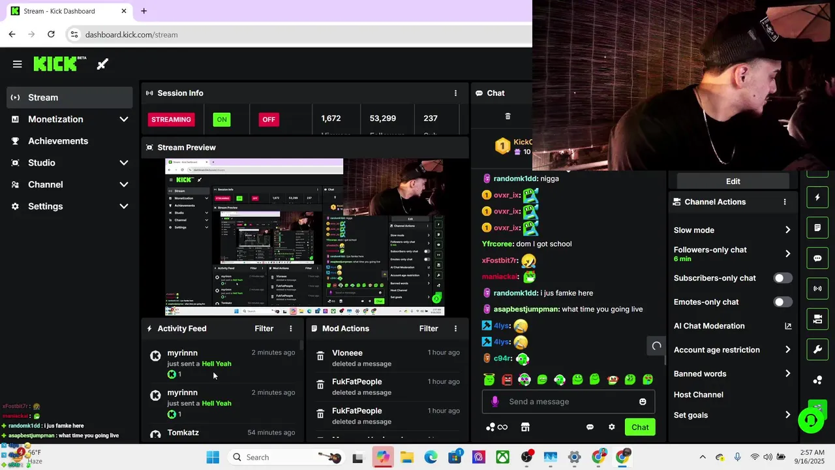The height and width of the screenshot is (470, 835).
Task: Click the chat message list scrollbar
Action: click(x=665, y=360)
